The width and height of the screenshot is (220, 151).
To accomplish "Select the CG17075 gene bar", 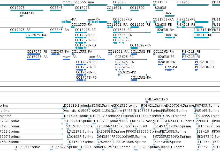I will (27, 10).
